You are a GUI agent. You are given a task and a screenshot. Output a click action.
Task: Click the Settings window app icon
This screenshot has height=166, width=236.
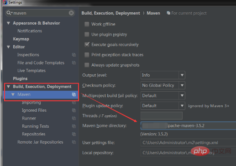[5, 2]
